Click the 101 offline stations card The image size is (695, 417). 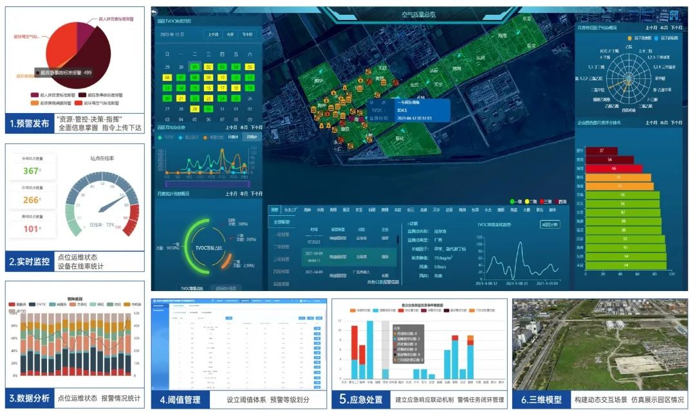(x=32, y=224)
